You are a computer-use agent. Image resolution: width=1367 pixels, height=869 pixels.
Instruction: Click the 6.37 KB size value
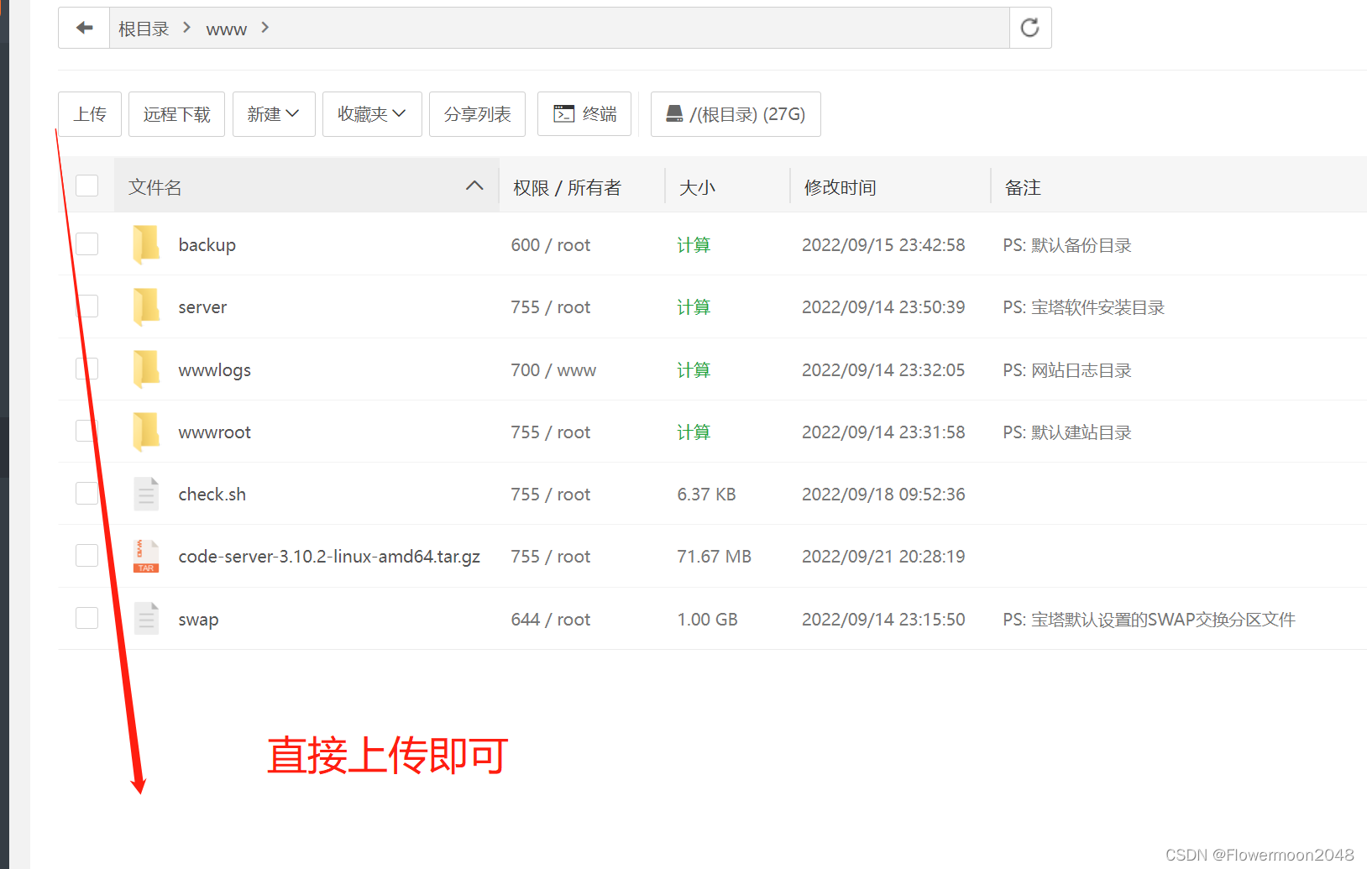[707, 495]
